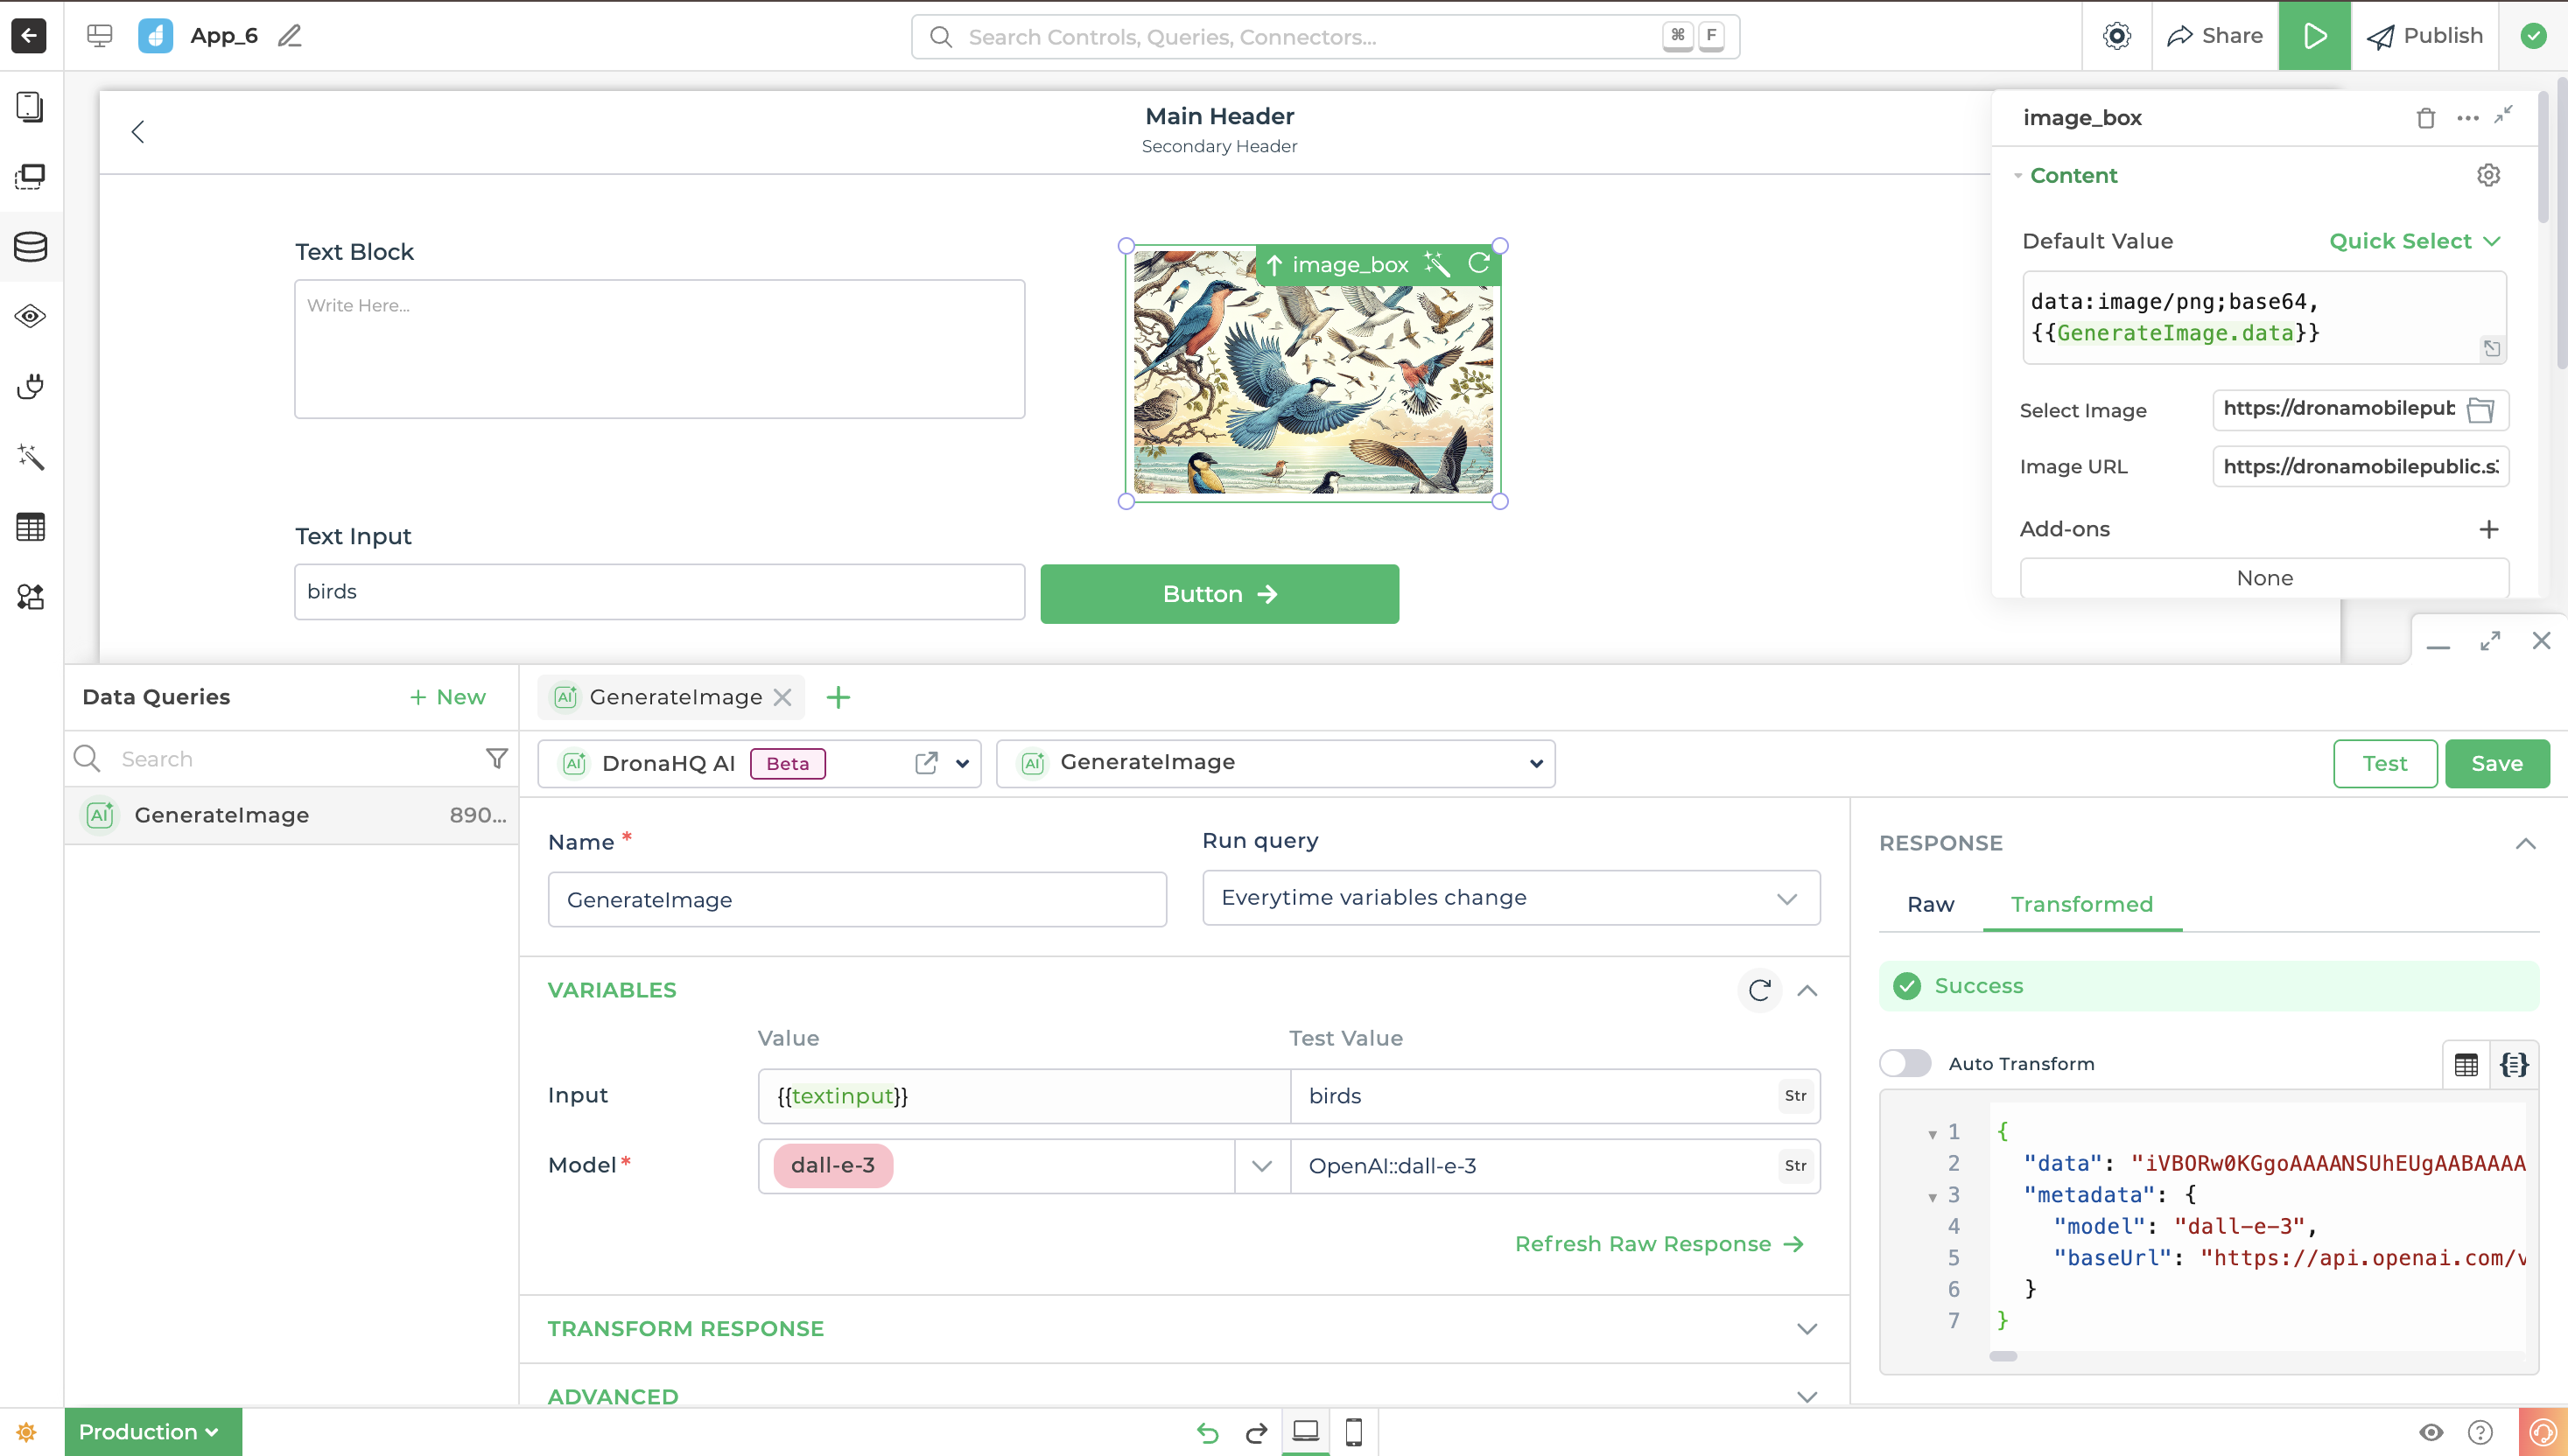Add a new query tab with plus
The height and width of the screenshot is (1456, 2568).
838,697
